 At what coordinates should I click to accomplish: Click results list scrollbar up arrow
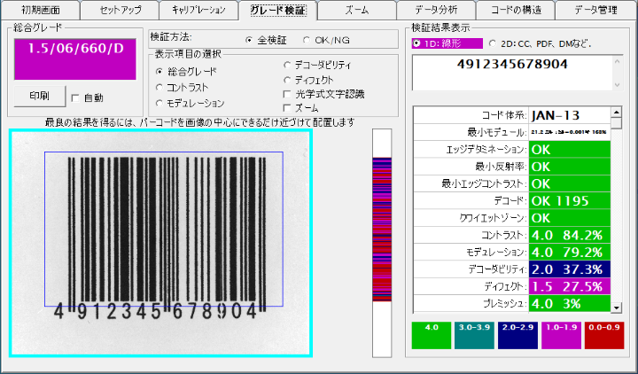[617, 112]
